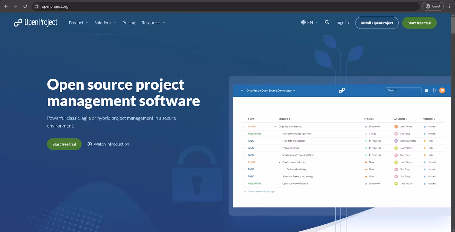Click Create new work package link
This screenshot has height=232, width=455.
coord(261,191)
